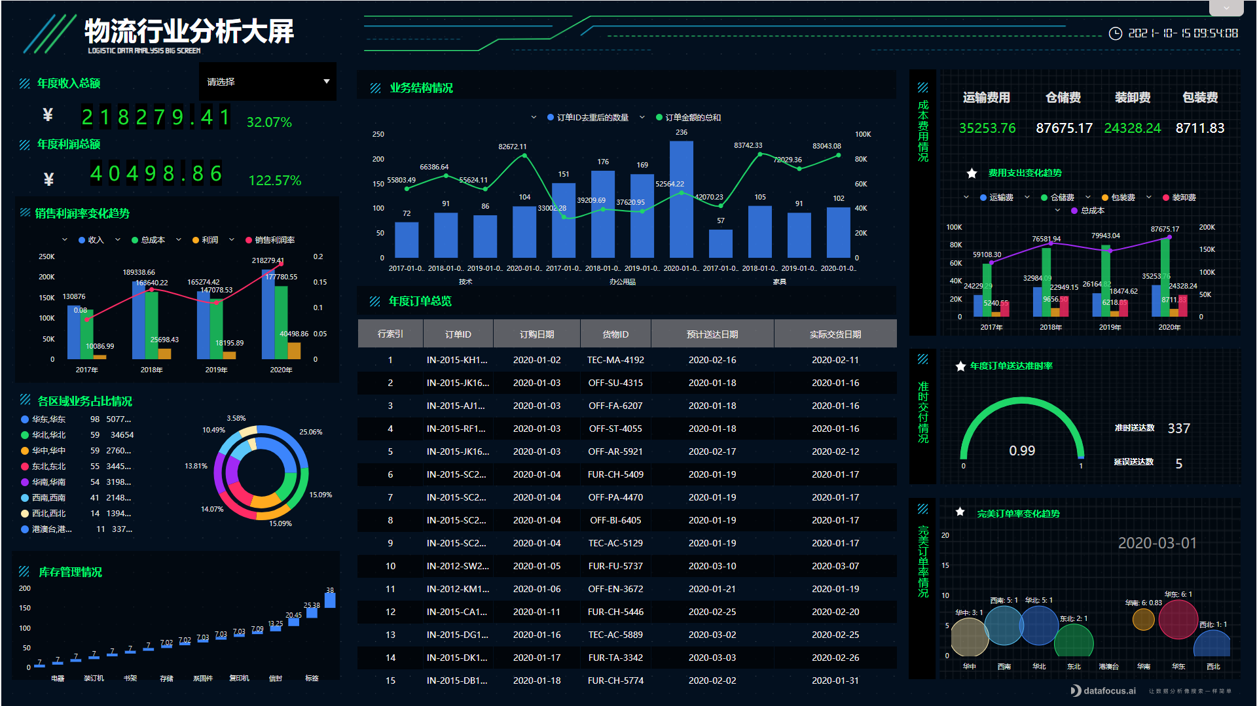Click the 236 tallest bar in 业务结构 chart
Screen dimensions: 1257x706
pyautogui.click(x=682, y=199)
